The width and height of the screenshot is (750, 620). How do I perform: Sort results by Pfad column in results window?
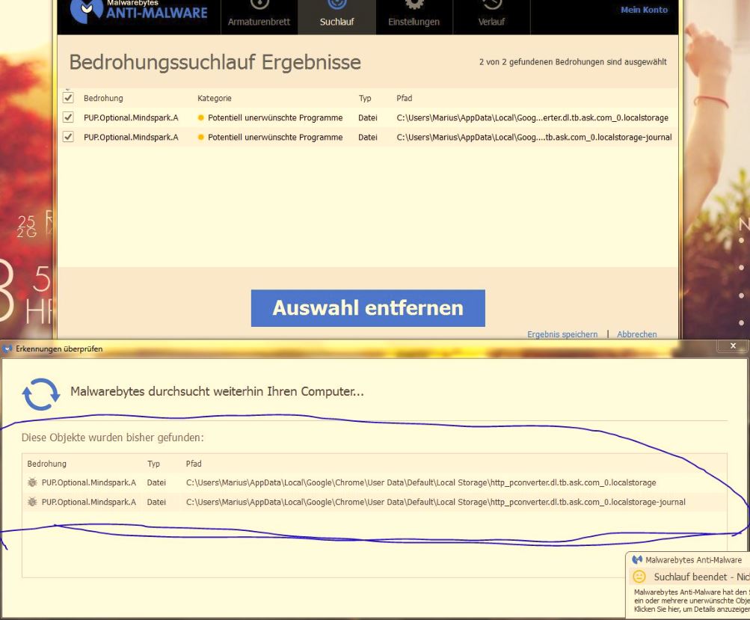(x=405, y=98)
